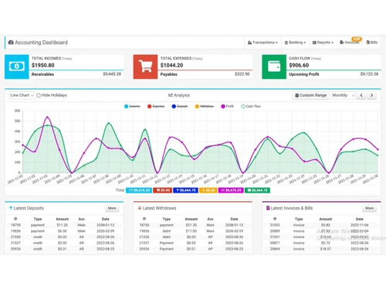Click the Custom Range button
This screenshot has width=386, height=290.
[311, 95]
